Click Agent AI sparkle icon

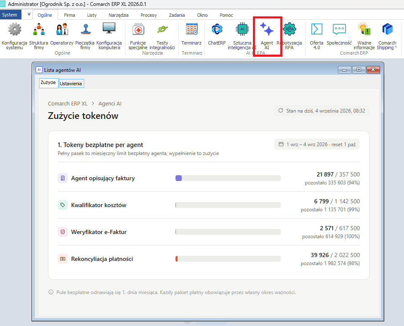point(267,29)
